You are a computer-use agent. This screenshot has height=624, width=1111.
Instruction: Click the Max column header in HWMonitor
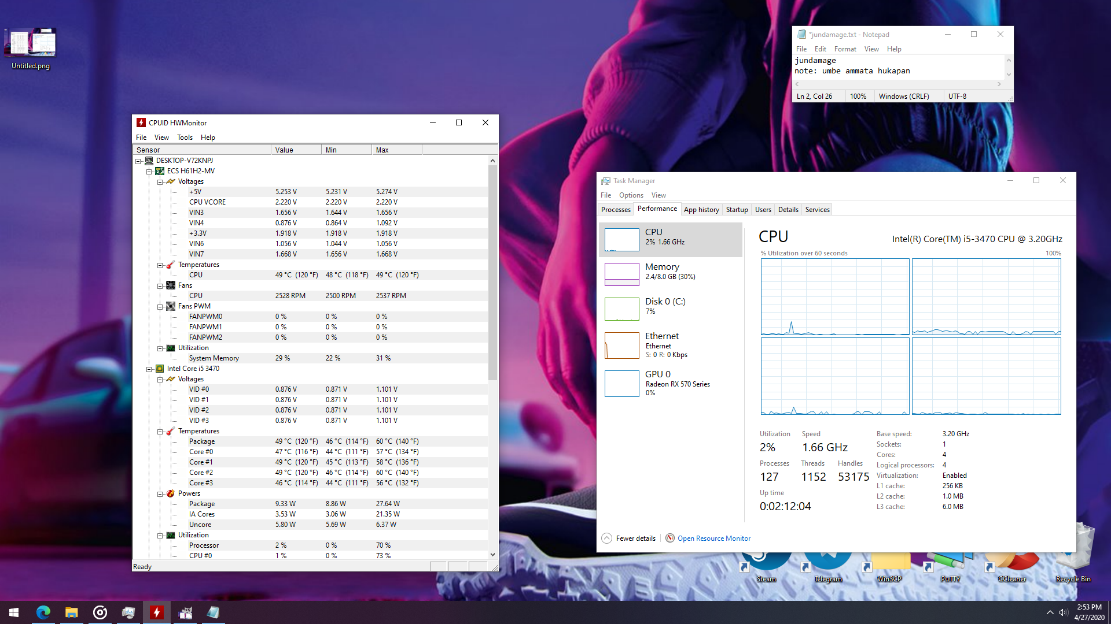(396, 150)
